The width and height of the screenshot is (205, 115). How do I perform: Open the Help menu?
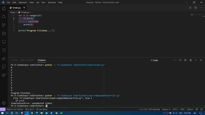60,3
